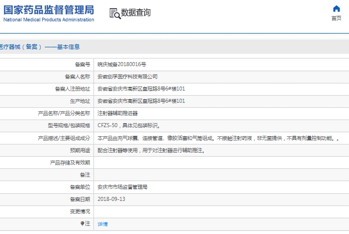Click the product description starting 本产品由充气球囊
Image resolution: width=349 pixels, height=234 pixels.
pos(218,138)
